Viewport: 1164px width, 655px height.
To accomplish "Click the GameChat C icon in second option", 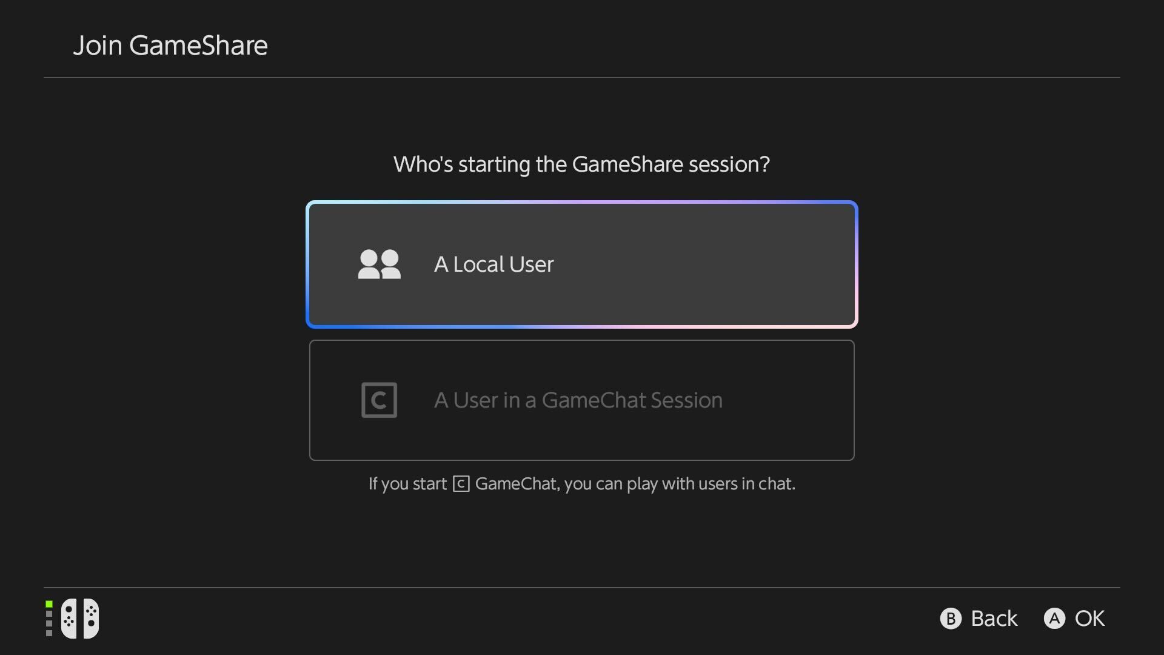I will point(379,400).
